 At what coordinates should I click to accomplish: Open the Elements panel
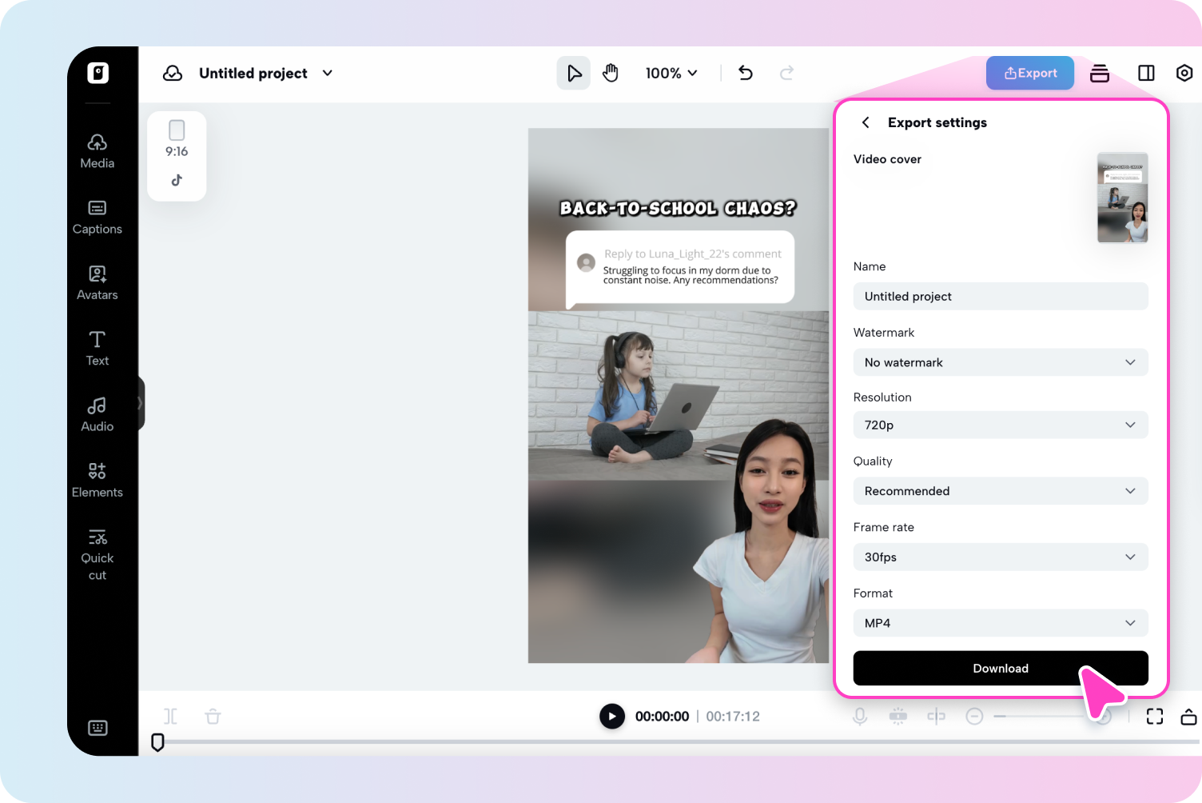[97, 480]
